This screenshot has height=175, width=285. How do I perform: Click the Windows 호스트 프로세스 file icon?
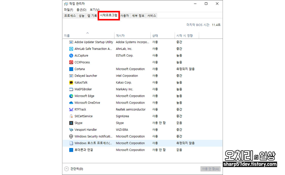pos(71,143)
